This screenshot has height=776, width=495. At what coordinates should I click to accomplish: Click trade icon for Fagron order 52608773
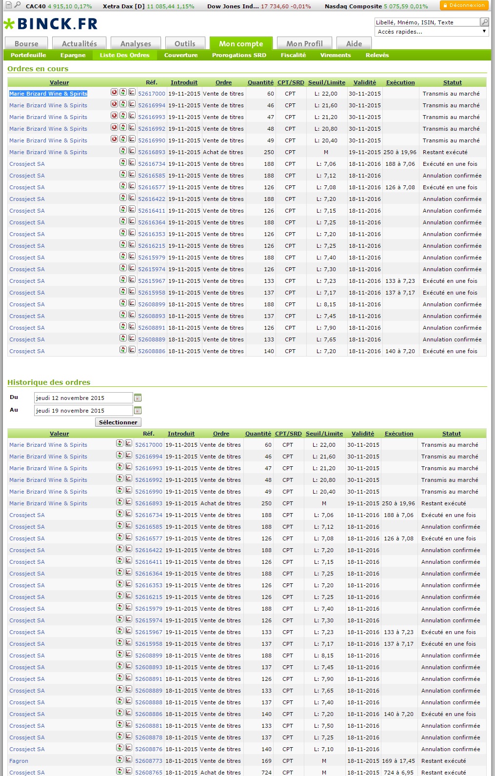coord(119,759)
